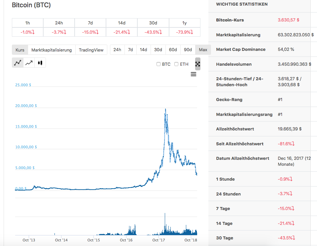
Task: Toggle fullscreen mode for the chart
Action: (x=197, y=64)
